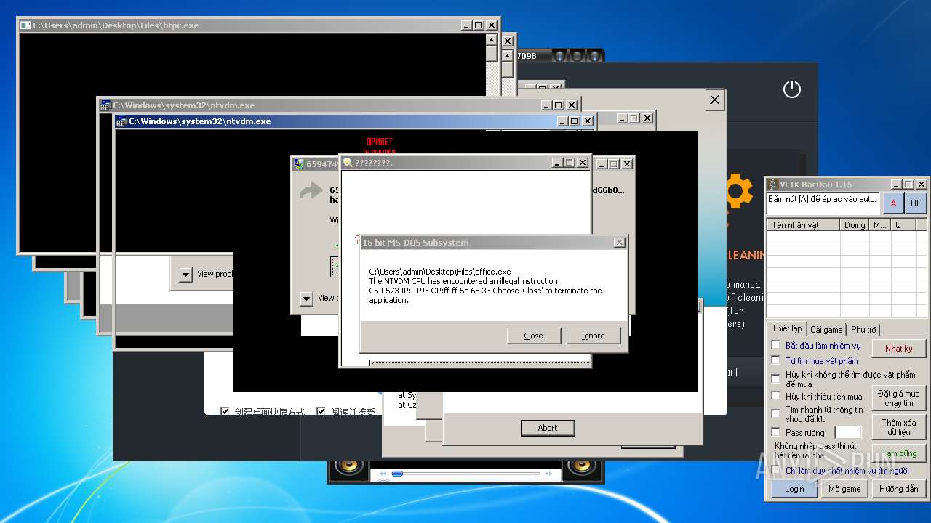
Task: Open the Thiết lập tab
Action: tap(787, 328)
